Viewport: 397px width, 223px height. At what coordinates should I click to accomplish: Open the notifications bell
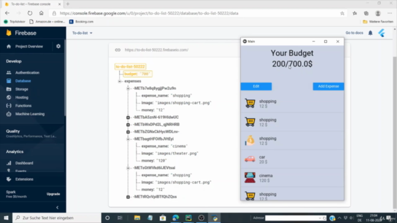(370, 33)
